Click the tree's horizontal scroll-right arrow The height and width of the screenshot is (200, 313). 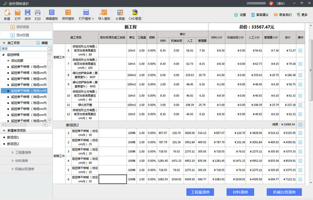45,124
